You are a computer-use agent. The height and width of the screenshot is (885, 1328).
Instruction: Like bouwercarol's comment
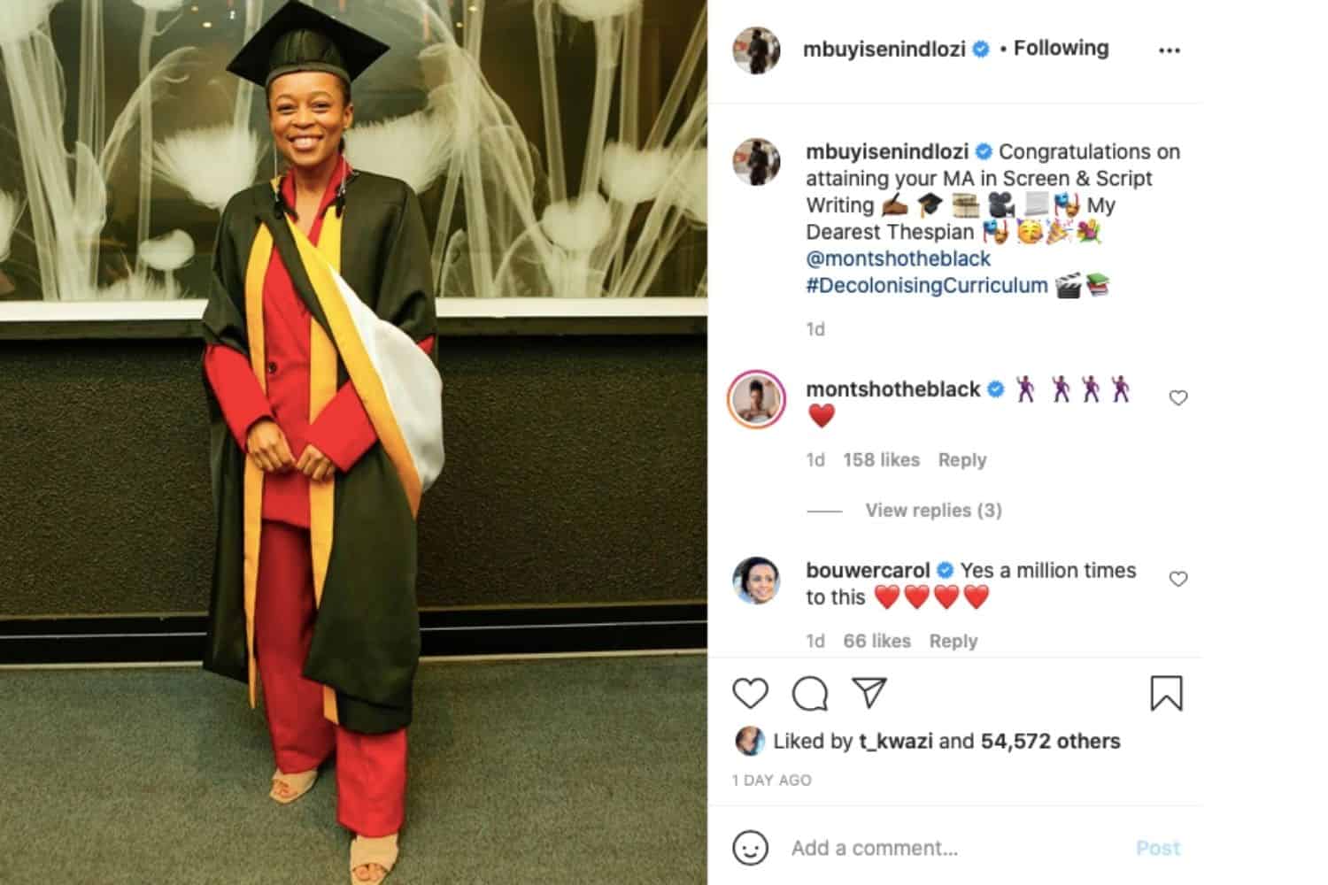[1178, 579]
